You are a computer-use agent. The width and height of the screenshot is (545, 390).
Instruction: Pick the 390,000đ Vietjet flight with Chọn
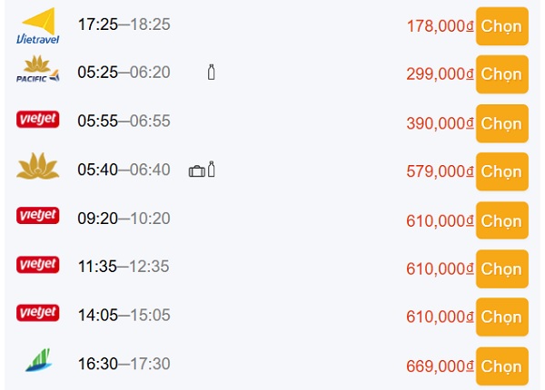pyautogui.click(x=502, y=123)
